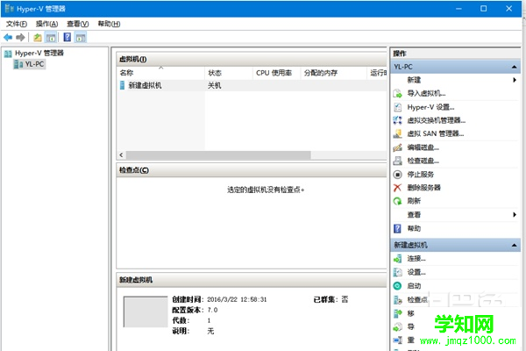Image resolution: width=526 pixels, height=351 pixels.
Task: Click the 连接 connect icon
Action: (x=397, y=259)
